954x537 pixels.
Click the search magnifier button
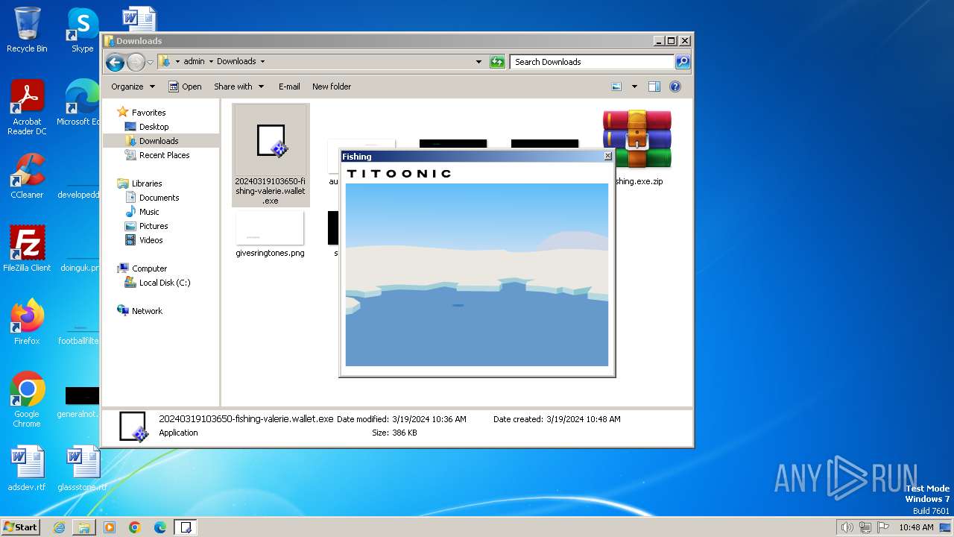pos(682,62)
